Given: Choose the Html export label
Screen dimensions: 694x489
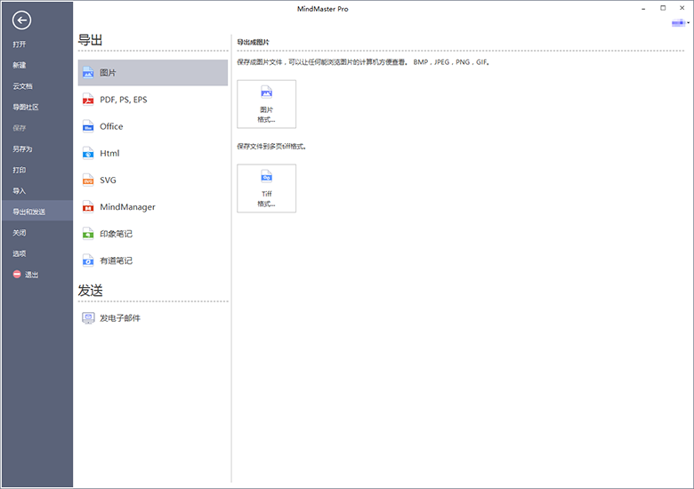Looking at the screenshot, I should tap(109, 153).
